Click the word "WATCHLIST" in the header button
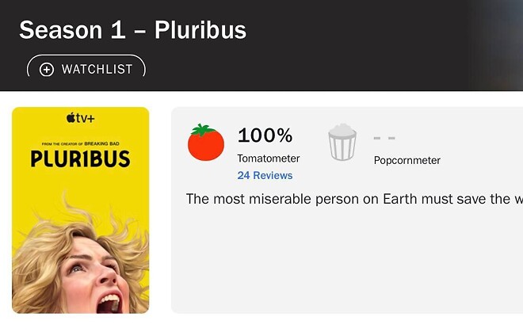This screenshot has height=332, width=523. (x=97, y=69)
